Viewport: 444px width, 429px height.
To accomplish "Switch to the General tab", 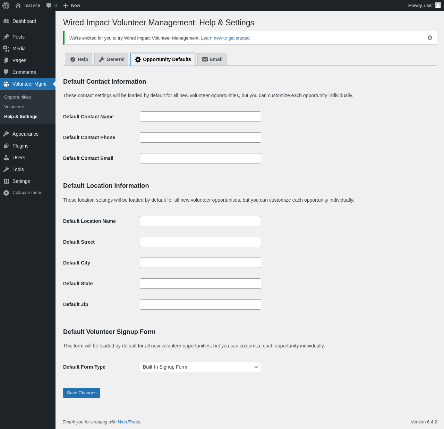I will tap(111, 59).
